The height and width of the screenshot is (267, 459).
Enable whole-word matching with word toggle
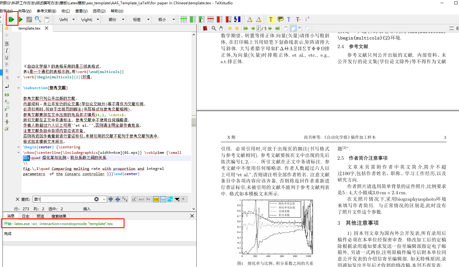point(141,199)
